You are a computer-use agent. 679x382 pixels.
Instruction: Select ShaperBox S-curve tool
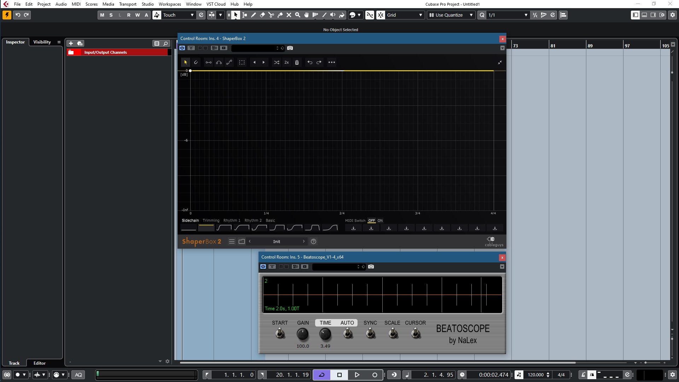[x=229, y=62]
